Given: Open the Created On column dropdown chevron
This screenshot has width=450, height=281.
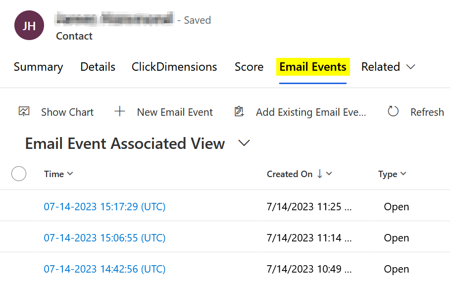Looking at the screenshot, I should click(x=329, y=174).
